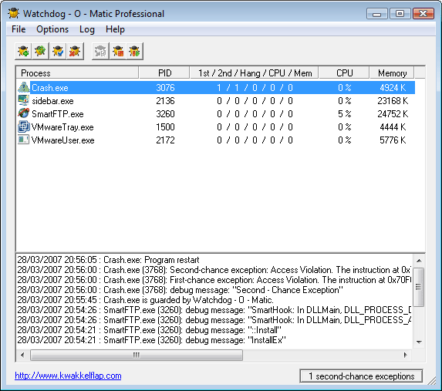Select the sidebar.exe process row
The height and width of the screenshot is (391, 442).
[216, 100]
